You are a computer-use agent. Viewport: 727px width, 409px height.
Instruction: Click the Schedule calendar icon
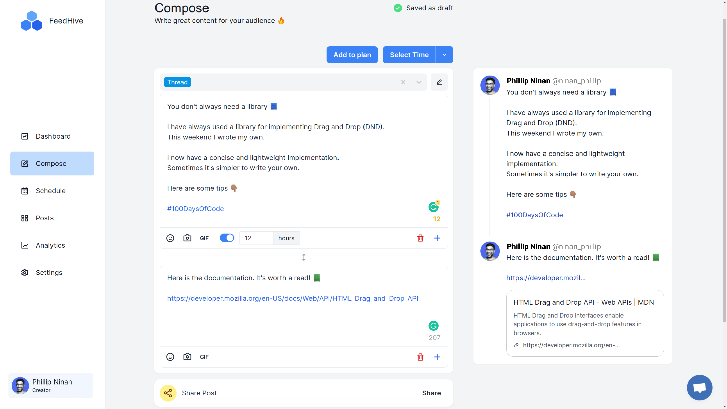[x=25, y=191]
